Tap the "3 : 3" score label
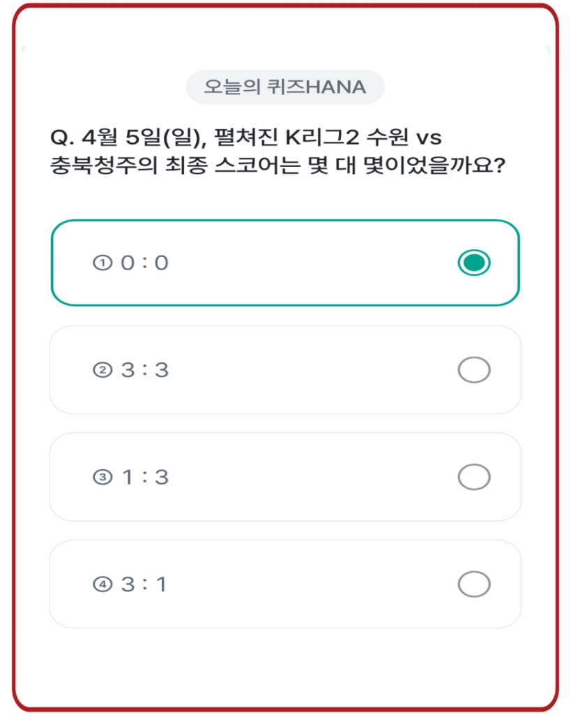Viewport: 571px width, 715px height. (x=145, y=370)
